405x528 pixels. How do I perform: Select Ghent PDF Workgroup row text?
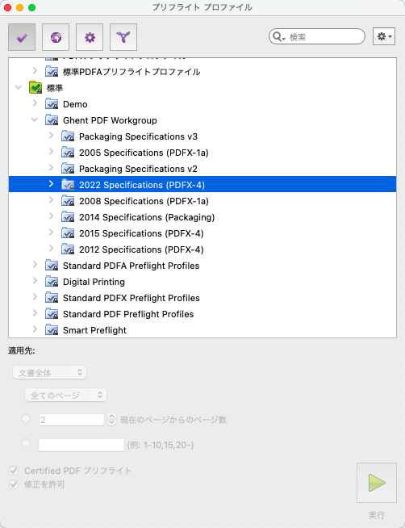tap(110, 120)
